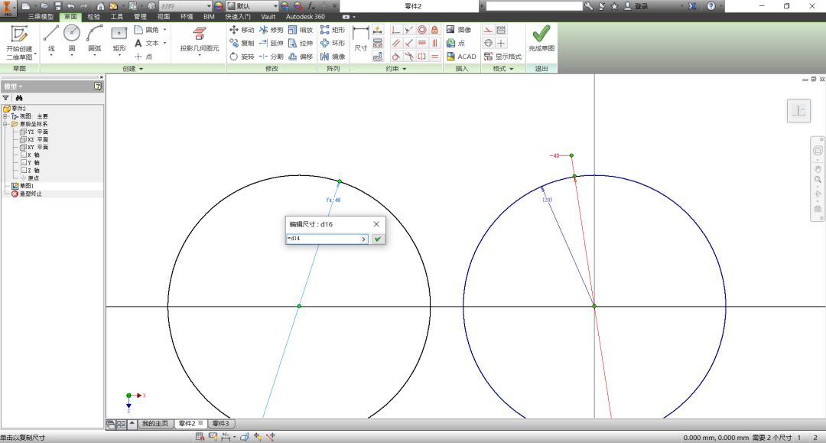Select the 矩形 rectangle tool in 创建 panel
Viewport: 826px width, 443px height.
click(119, 40)
